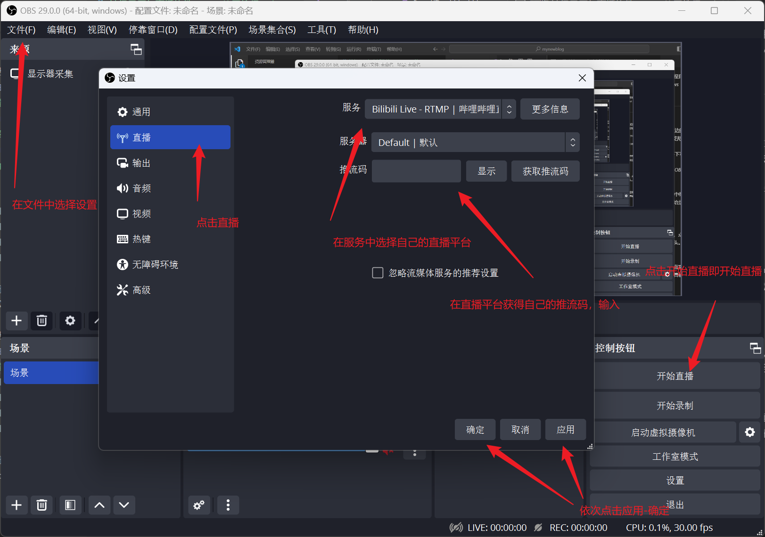Click 显示 to reveal the stream key
Viewport: 765px width, 537px height.
coord(486,171)
